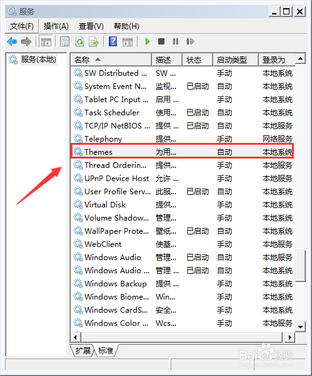Pause the service with pause icon
312x376 pixels.
(x=176, y=41)
